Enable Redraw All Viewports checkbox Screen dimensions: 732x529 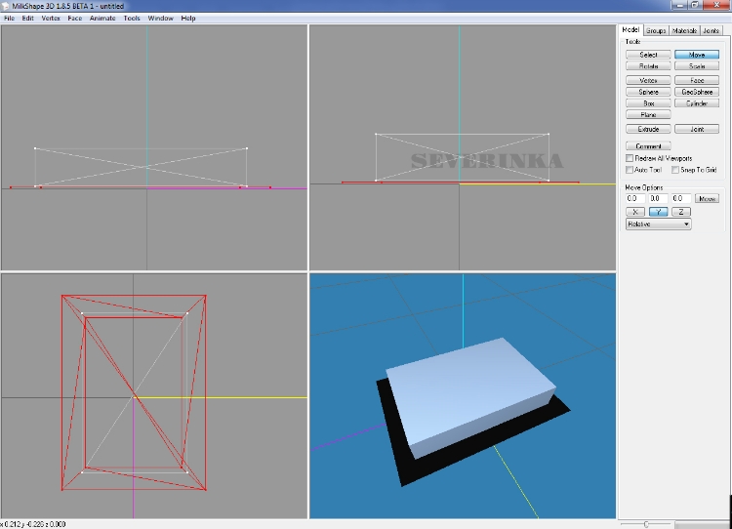(630, 158)
